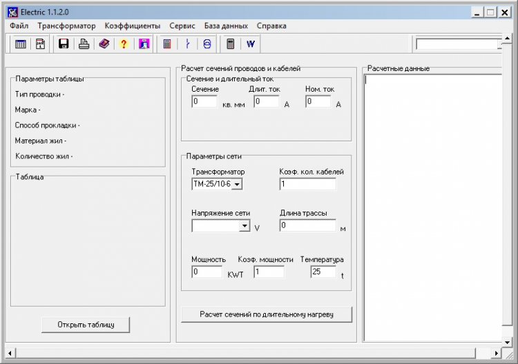Image resolution: width=518 pixels, height=364 pixels.
Task: Click the Температура input field
Action: click(323, 272)
